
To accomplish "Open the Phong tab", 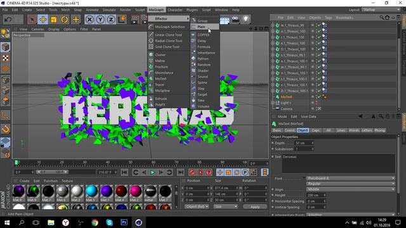I will 379,130.
